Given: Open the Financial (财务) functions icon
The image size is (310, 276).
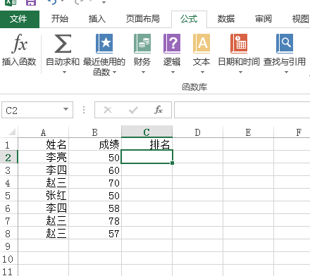Looking at the screenshot, I should (x=142, y=44).
